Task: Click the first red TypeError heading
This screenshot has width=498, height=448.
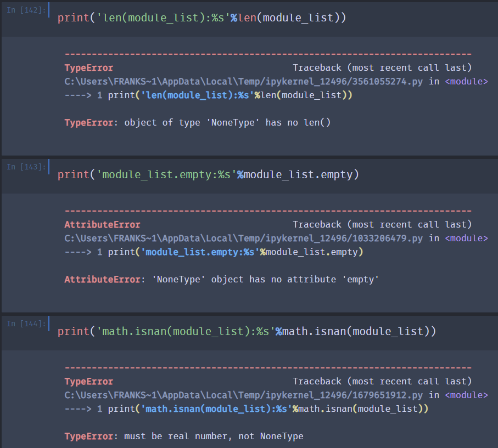Action: pyautogui.click(x=88, y=68)
